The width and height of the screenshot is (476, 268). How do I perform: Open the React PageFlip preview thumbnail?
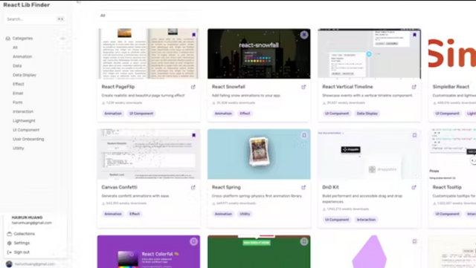pos(149,53)
